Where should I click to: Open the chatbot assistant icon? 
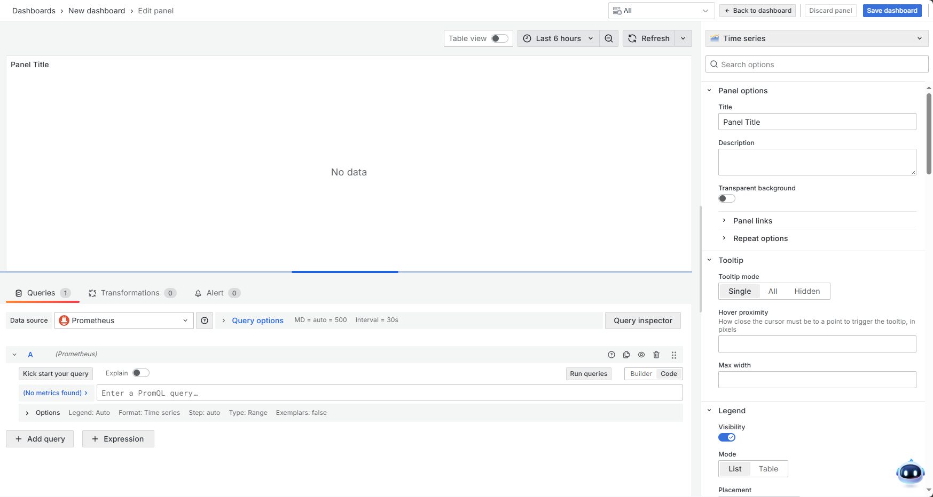(x=910, y=472)
